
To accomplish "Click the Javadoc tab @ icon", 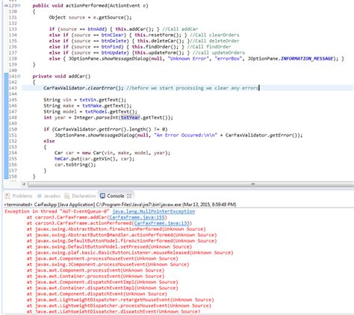I will click(x=40, y=196).
